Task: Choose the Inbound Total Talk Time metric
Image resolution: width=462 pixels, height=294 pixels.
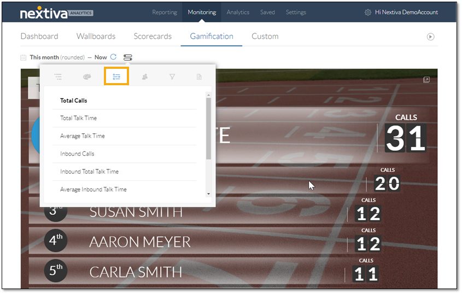Action: [x=125, y=172]
